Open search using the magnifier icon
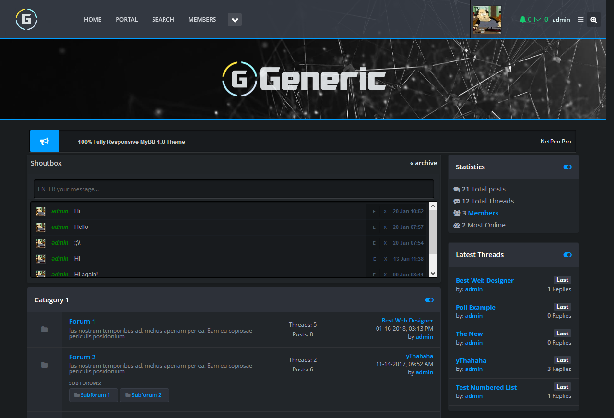Screen dimensions: 614x418 click(x=594, y=20)
